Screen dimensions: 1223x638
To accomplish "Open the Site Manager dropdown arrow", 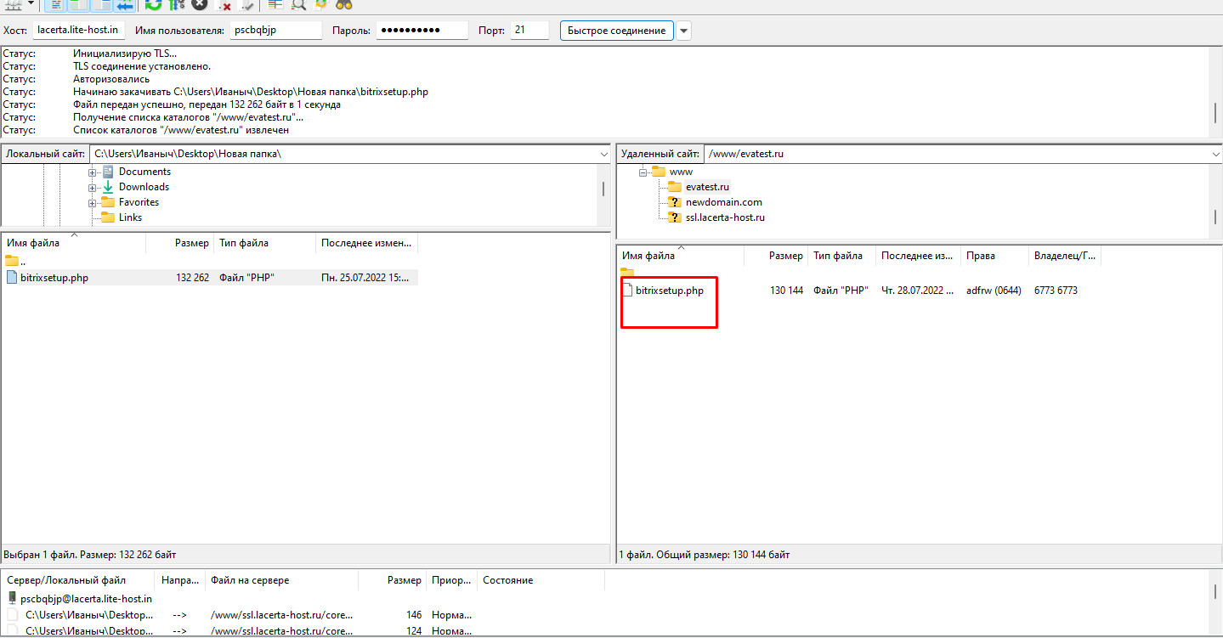I will (31, 4).
